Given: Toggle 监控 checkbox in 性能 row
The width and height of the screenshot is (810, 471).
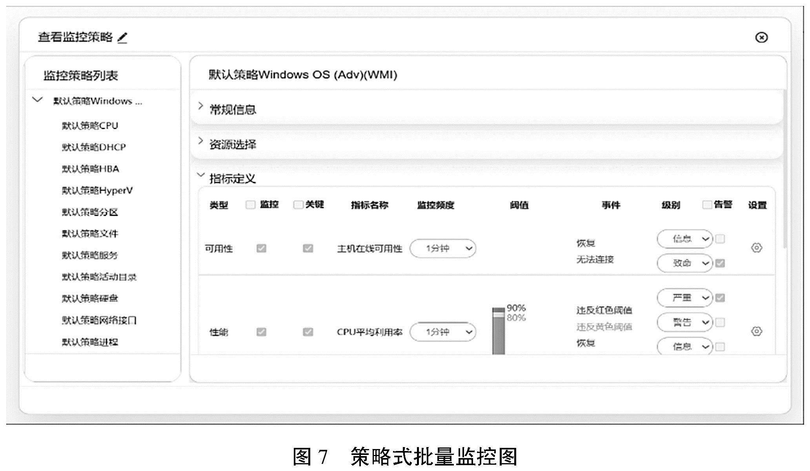Looking at the screenshot, I should (261, 332).
